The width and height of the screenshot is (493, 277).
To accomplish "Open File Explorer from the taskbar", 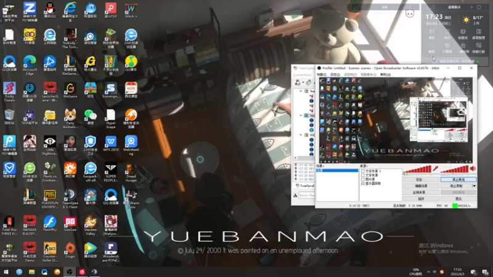I will point(32,272).
